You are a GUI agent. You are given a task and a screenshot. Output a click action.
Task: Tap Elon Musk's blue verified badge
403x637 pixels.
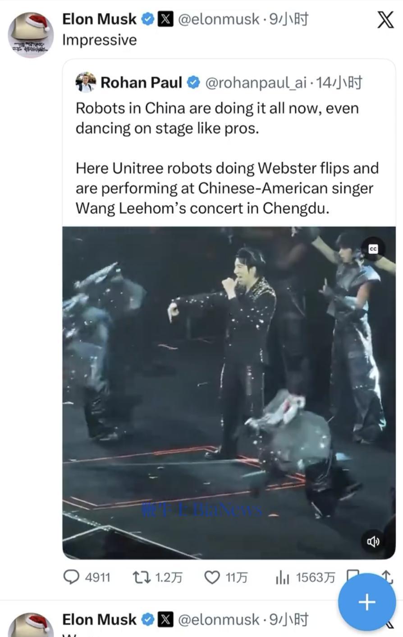tap(147, 19)
